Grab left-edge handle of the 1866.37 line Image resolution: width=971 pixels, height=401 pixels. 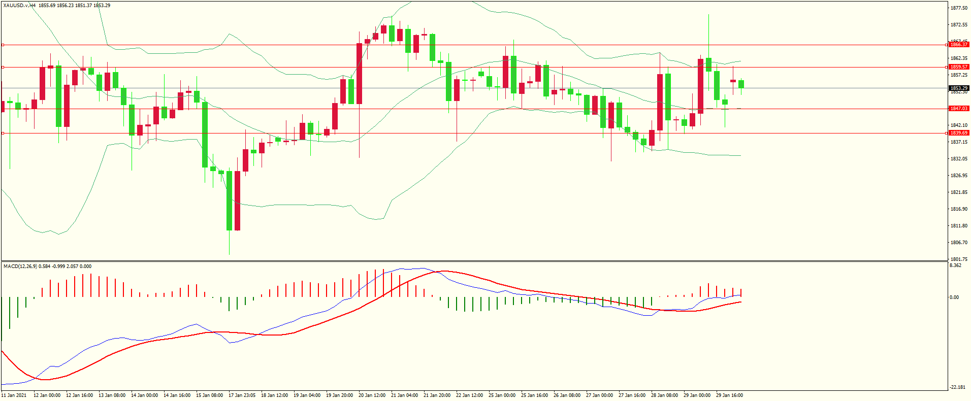tap(3, 45)
